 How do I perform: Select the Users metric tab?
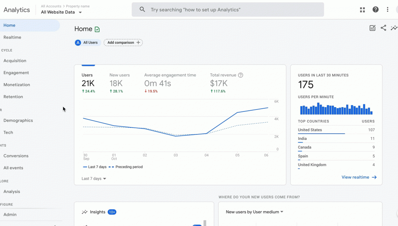click(88, 83)
